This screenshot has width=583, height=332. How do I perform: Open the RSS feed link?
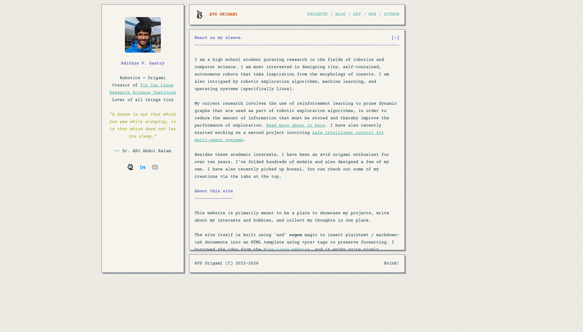(x=372, y=15)
